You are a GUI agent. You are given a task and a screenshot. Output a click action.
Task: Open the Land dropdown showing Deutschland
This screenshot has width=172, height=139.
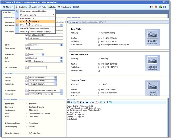pos(61,61)
